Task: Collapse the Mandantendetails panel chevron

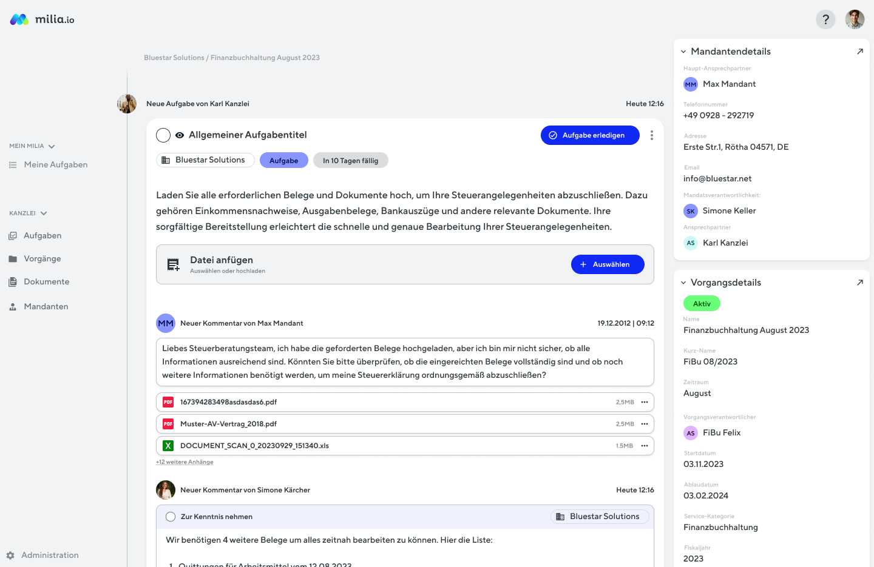Action: pyautogui.click(x=683, y=52)
